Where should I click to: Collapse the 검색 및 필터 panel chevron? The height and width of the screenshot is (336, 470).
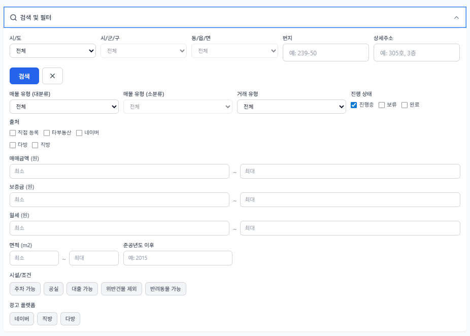pos(456,17)
